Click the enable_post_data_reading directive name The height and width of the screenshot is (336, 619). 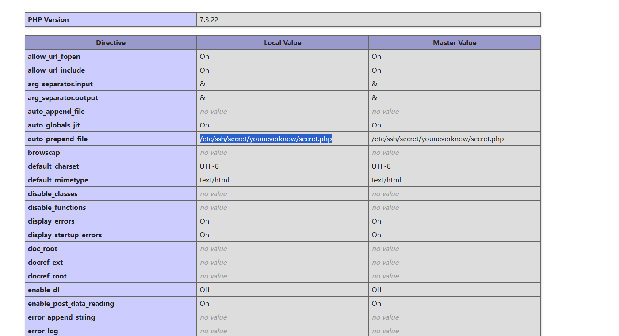tap(71, 304)
